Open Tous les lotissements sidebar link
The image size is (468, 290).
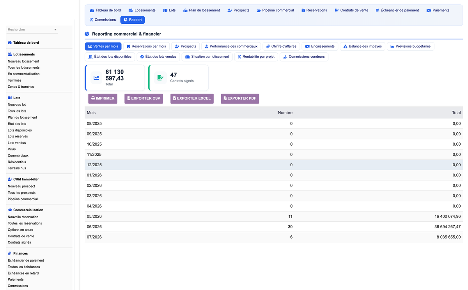[x=24, y=68]
